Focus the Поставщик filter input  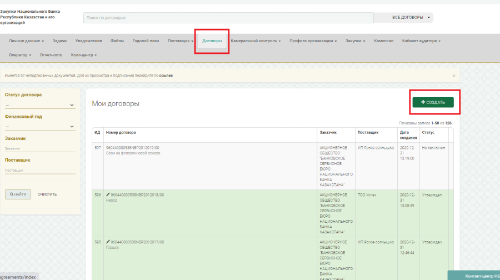click(x=40, y=170)
